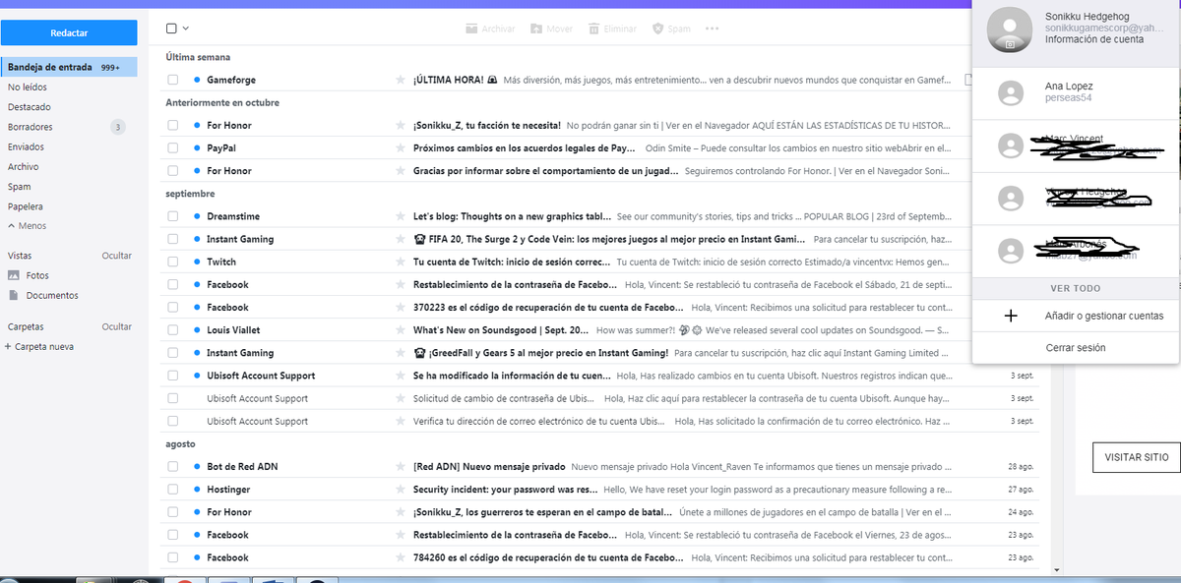Screen dimensions: 1181x583
Task: Click the Archivar toolbar icon
Action: [471, 29]
